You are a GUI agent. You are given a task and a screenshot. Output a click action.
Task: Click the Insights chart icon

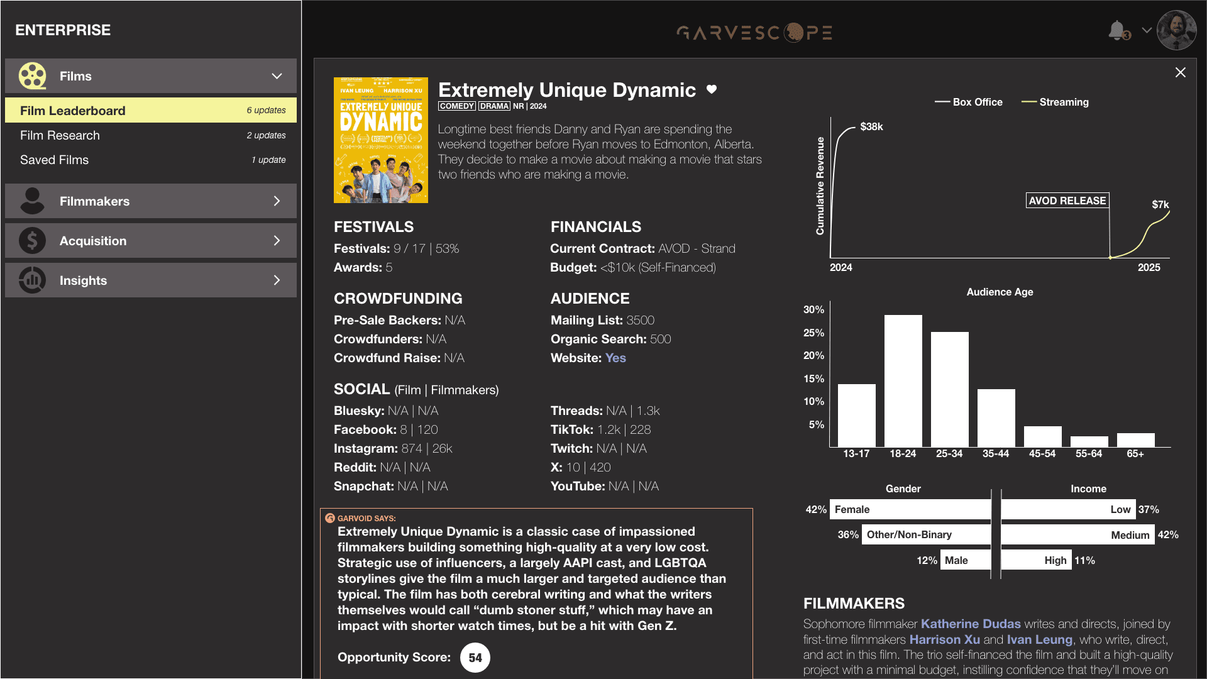(x=32, y=280)
